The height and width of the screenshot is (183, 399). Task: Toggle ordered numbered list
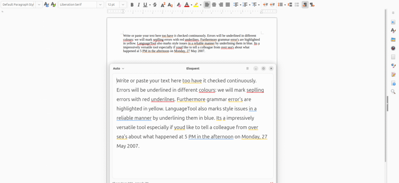tap(245, 4)
